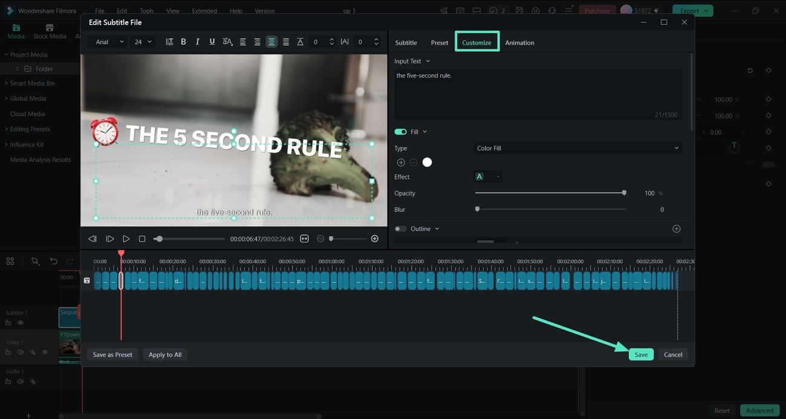Click the line spacing icon beside font size
Viewport: 786px width, 419px height.
(x=169, y=42)
